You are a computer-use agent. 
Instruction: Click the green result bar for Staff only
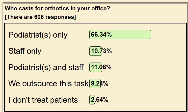[96, 51]
